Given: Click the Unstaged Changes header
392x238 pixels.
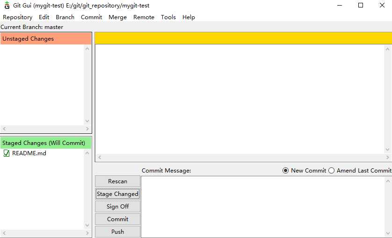Looking at the screenshot, I should click(x=46, y=39).
